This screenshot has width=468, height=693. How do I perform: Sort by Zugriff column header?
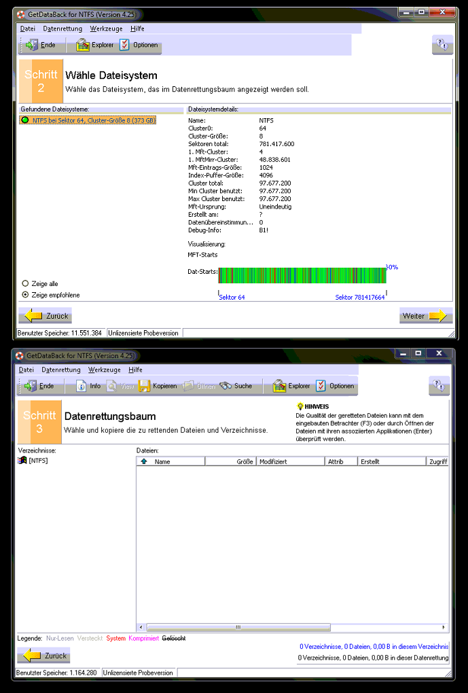pyautogui.click(x=438, y=461)
